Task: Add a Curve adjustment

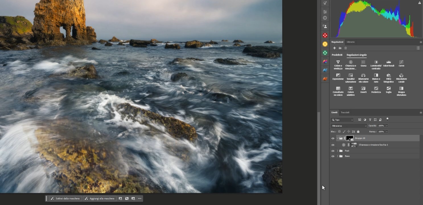Action: 401,63
